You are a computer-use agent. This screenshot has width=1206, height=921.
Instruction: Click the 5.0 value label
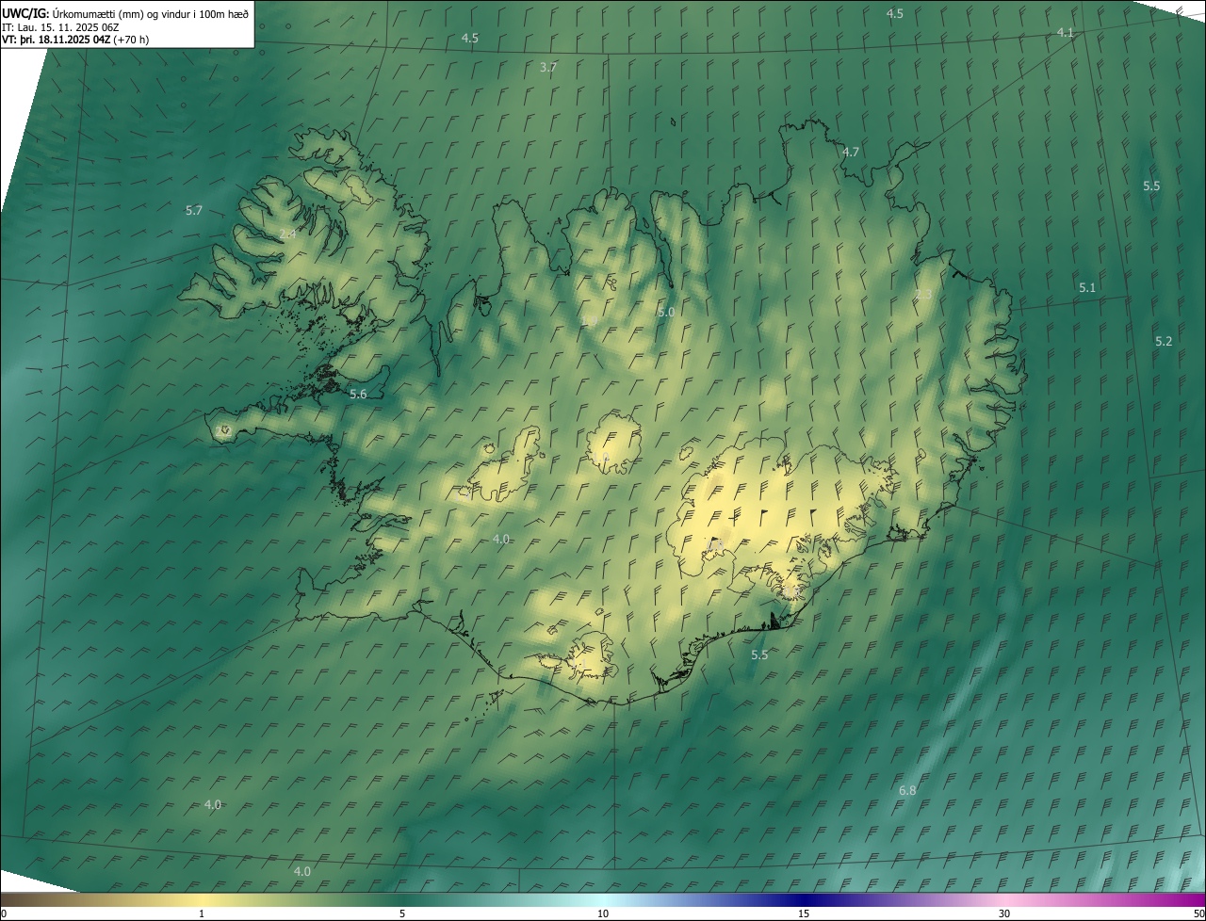click(x=666, y=312)
